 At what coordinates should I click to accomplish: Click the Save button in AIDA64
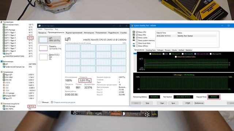point(173,103)
